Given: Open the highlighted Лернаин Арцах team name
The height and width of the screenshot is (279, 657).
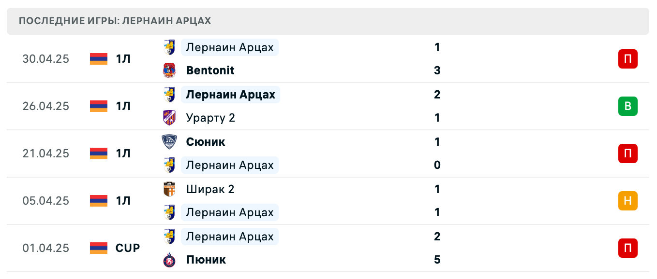Looking at the screenshot, I should pos(230,94).
